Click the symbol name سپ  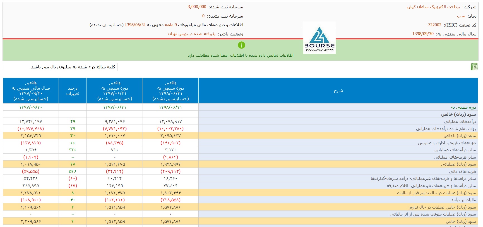[x=461, y=16]
